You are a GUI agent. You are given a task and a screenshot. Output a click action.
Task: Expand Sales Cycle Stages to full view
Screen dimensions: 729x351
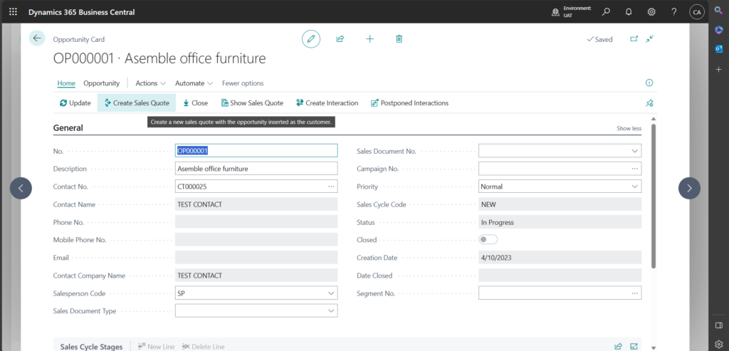[x=634, y=346]
